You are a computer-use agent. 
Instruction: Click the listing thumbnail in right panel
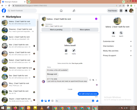[117, 21]
